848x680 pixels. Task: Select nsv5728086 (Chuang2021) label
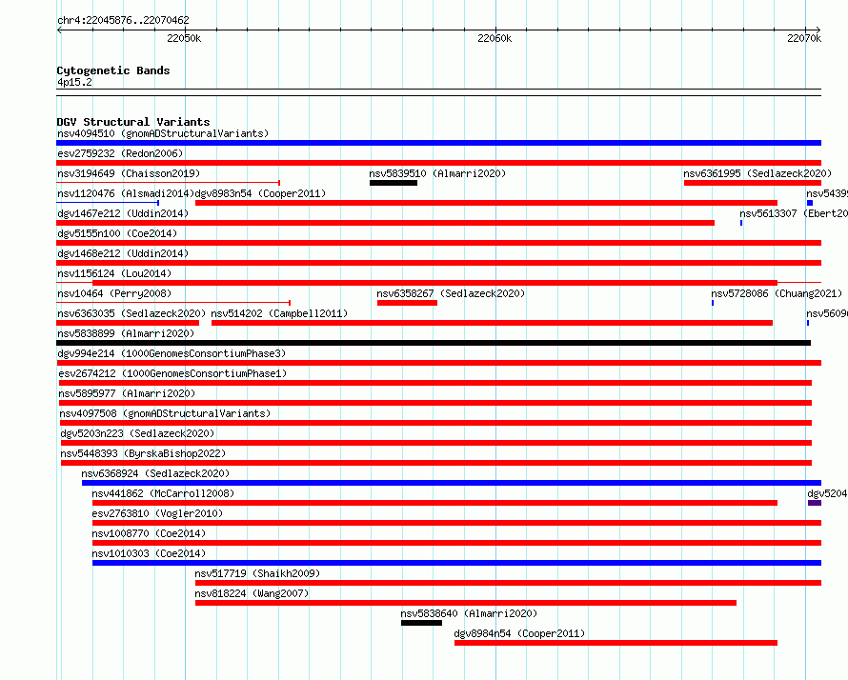click(777, 293)
